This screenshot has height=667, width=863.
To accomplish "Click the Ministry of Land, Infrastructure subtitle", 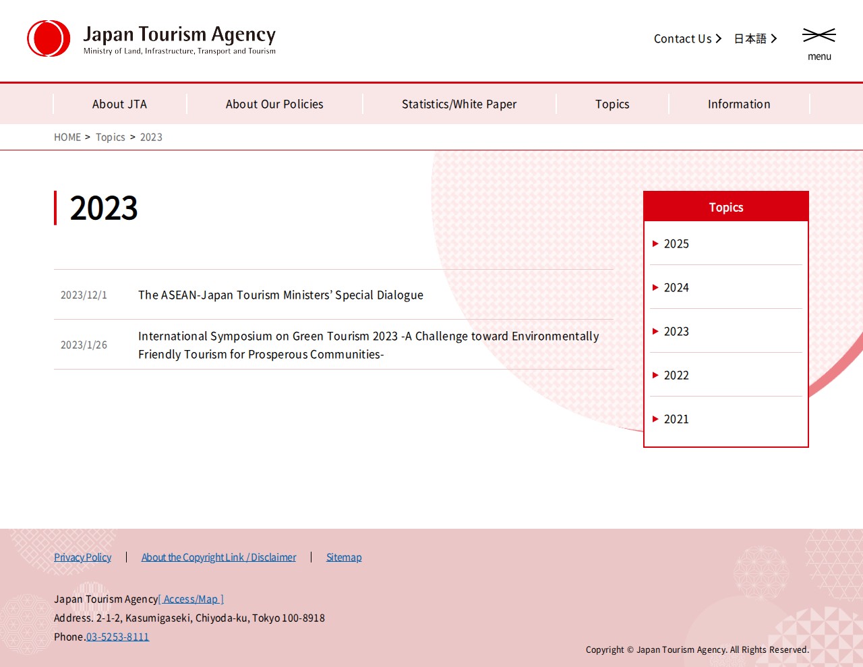I will tap(179, 51).
